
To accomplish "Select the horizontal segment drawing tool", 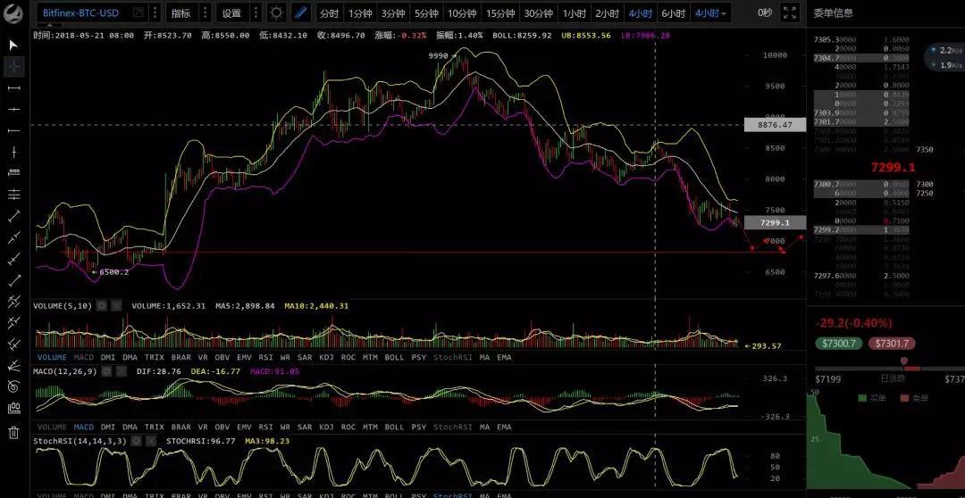I will point(13,88).
